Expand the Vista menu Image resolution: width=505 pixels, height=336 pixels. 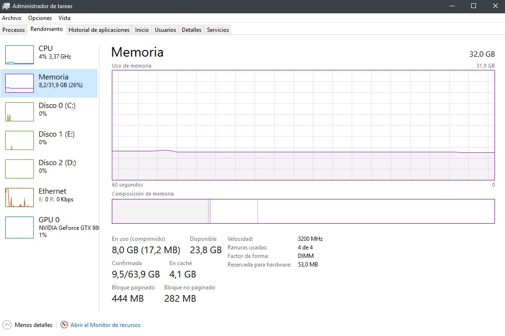click(64, 18)
